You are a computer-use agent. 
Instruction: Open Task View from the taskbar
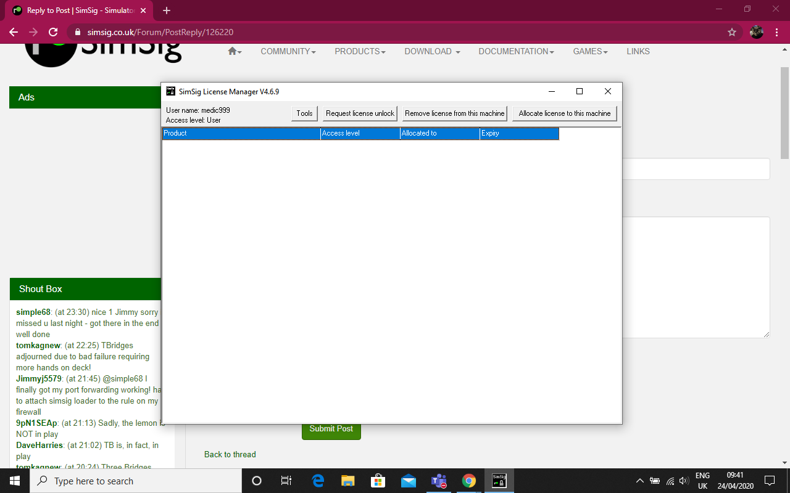[286, 481]
